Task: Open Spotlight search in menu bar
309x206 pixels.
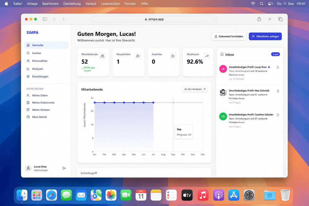Action: point(261,3)
